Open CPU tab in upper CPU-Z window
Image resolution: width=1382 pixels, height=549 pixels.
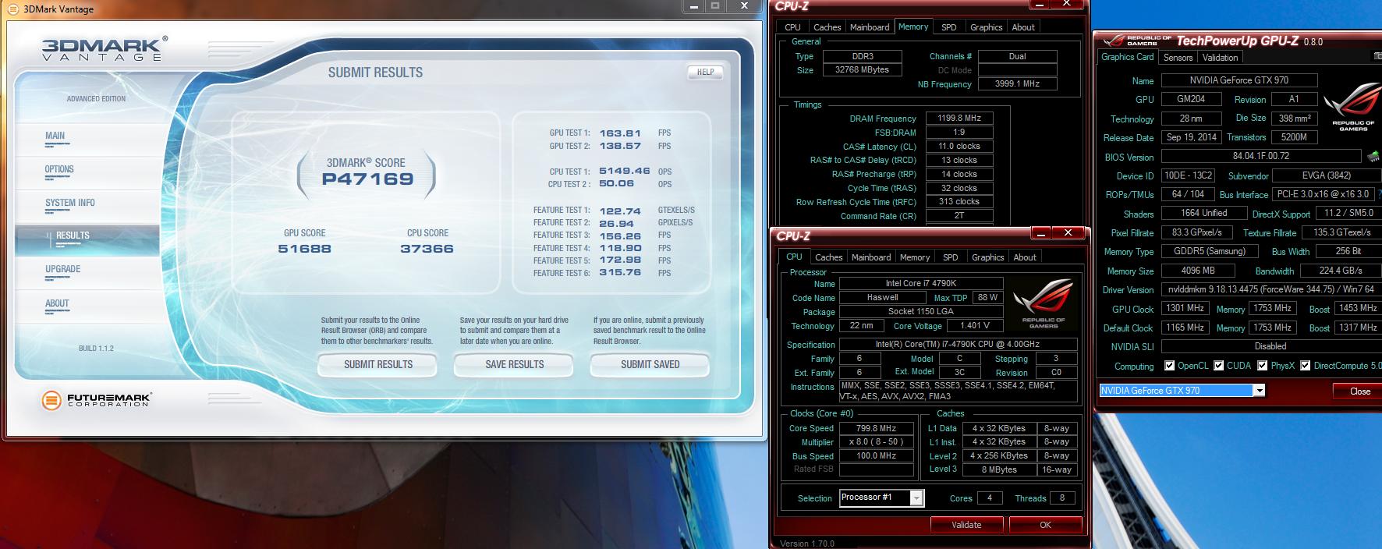[792, 27]
